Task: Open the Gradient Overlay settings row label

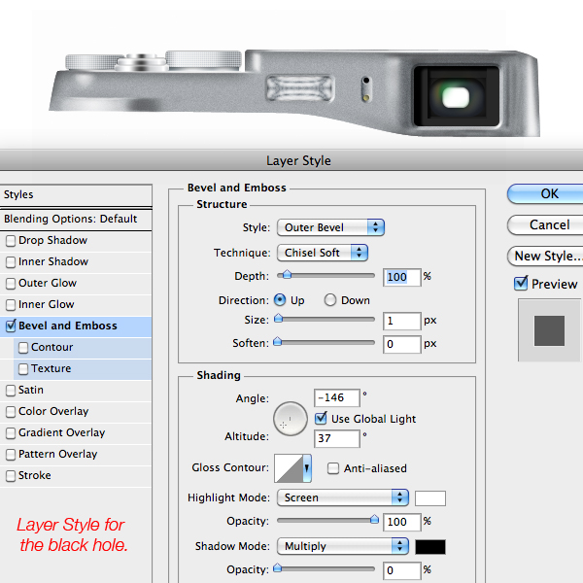Action: click(x=62, y=432)
